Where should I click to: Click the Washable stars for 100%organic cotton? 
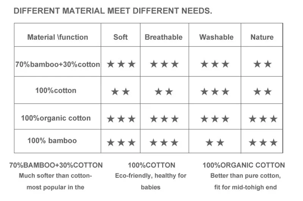[x=215, y=119]
